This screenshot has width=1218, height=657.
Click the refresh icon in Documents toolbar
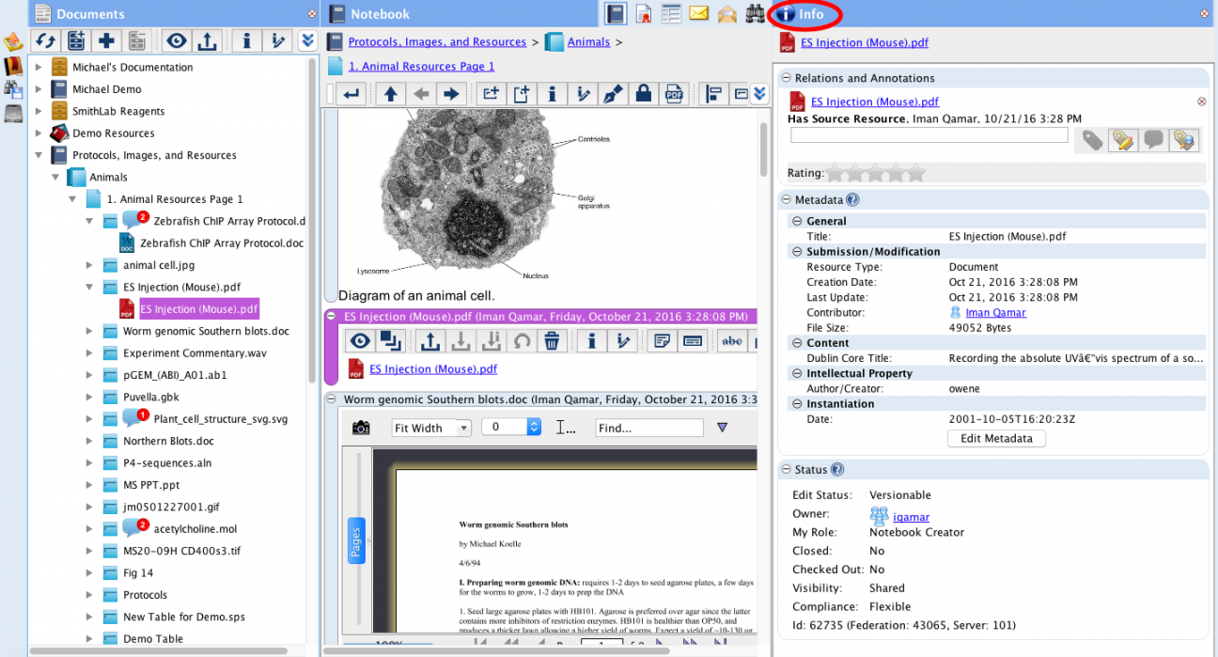point(45,40)
